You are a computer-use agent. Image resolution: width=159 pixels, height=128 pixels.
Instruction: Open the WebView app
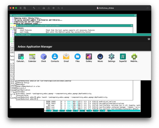(x=134, y=58)
